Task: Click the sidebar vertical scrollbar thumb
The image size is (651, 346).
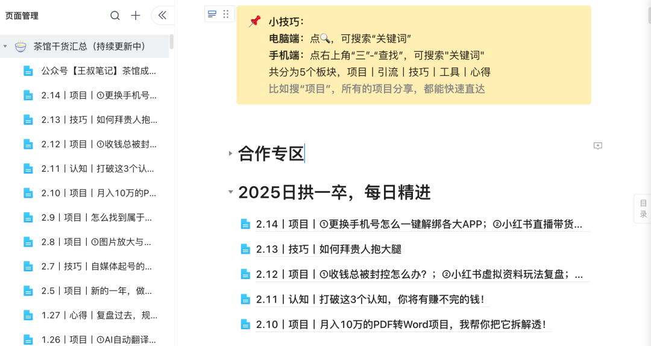Action: (171, 42)
